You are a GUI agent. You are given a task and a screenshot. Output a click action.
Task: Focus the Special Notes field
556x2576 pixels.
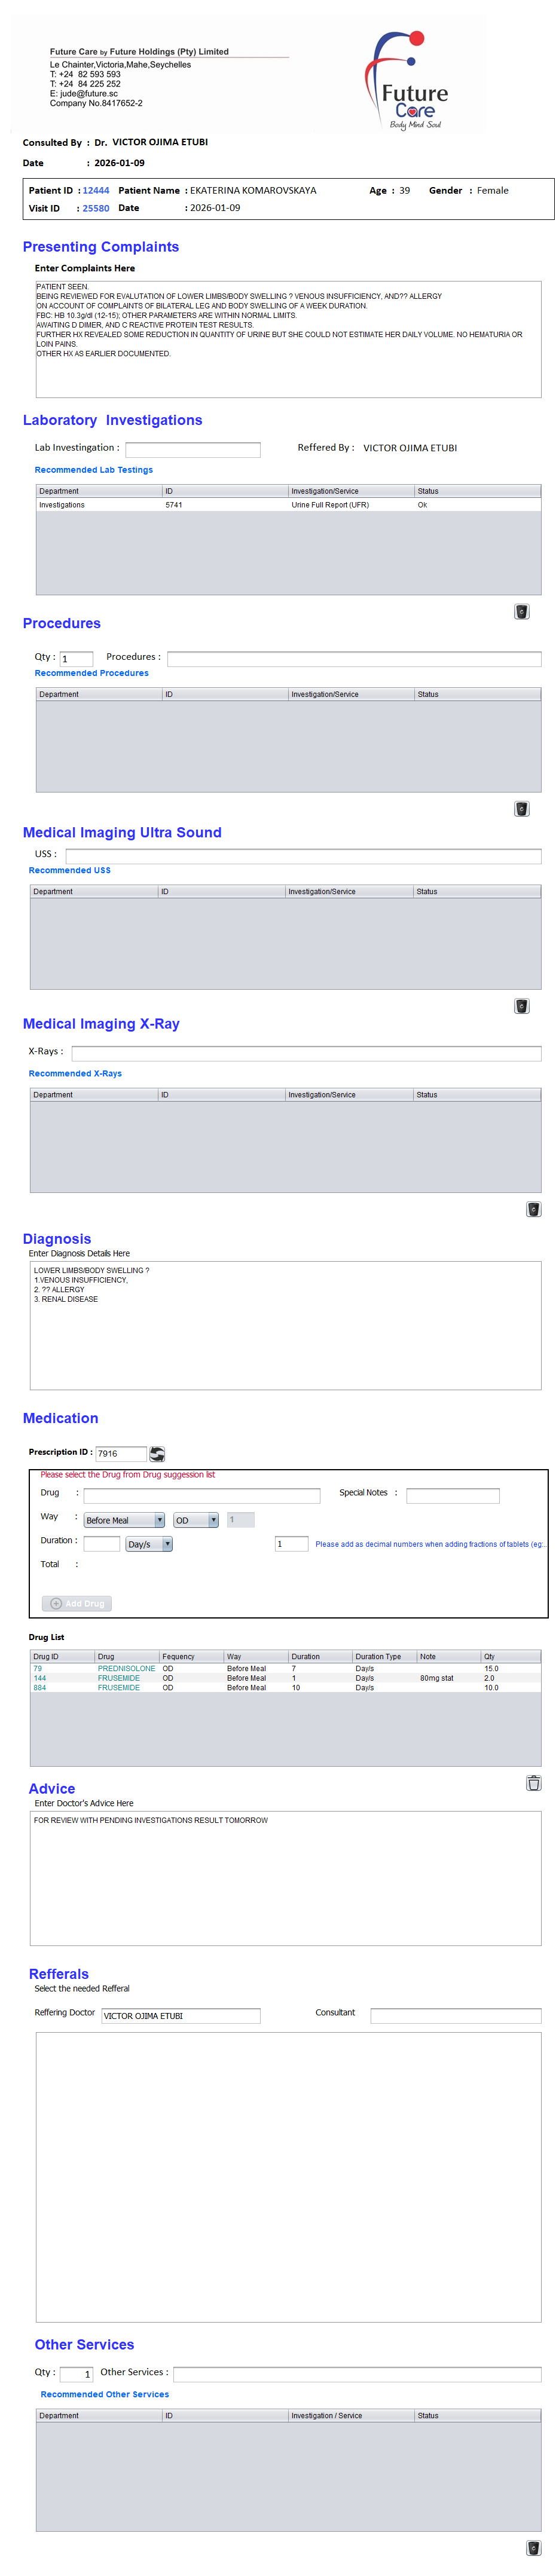tap(452, 1495)
